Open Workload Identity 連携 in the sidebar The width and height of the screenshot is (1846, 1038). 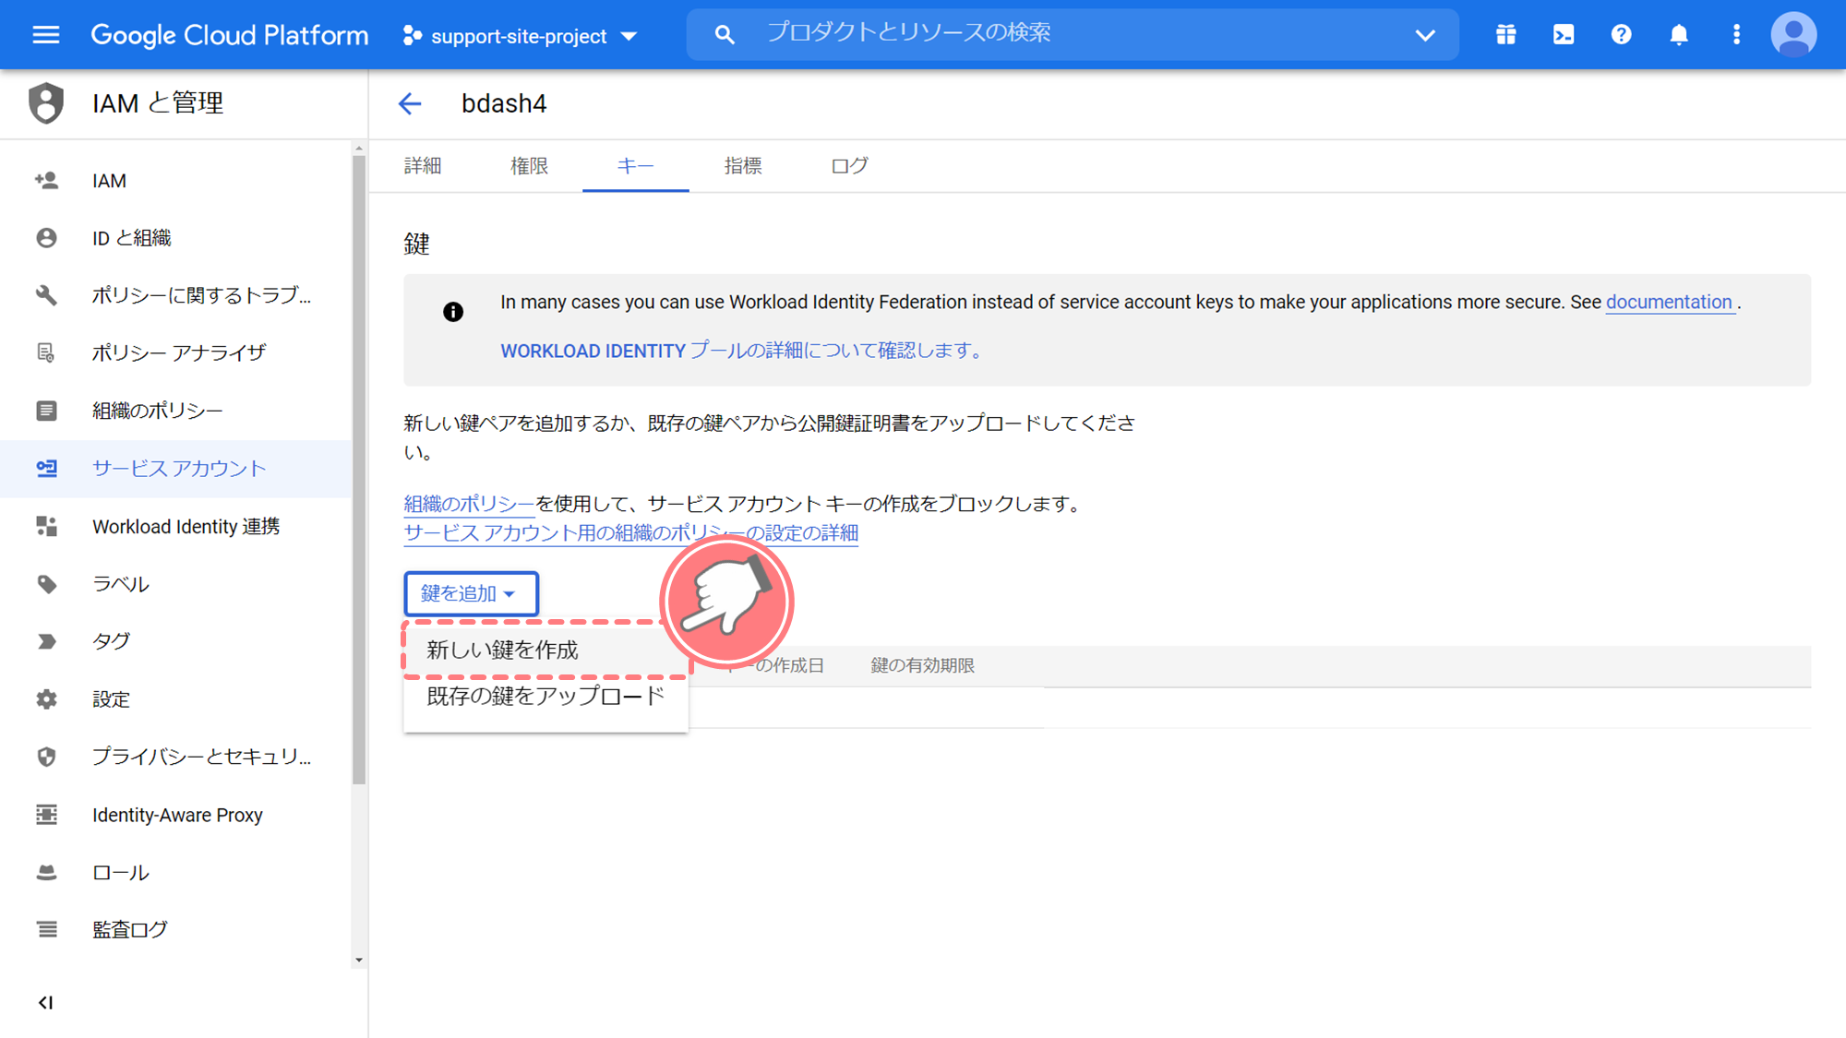click(175, 526)
